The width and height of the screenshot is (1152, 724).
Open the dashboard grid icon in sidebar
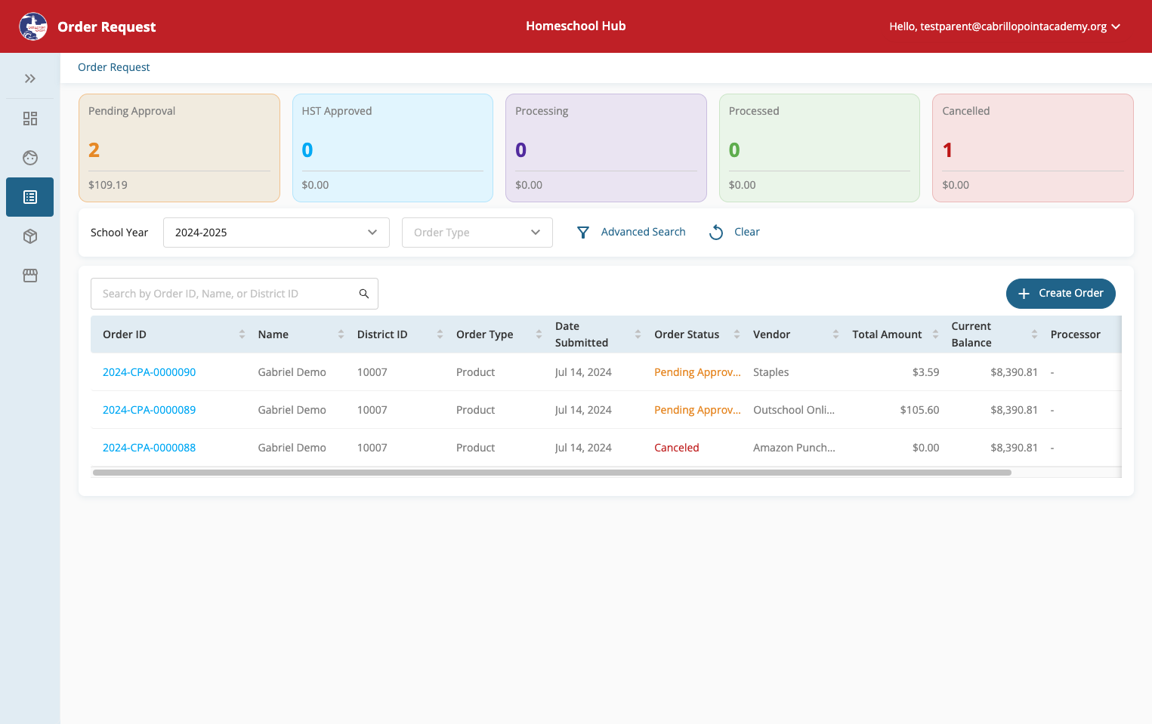point(30,119)
